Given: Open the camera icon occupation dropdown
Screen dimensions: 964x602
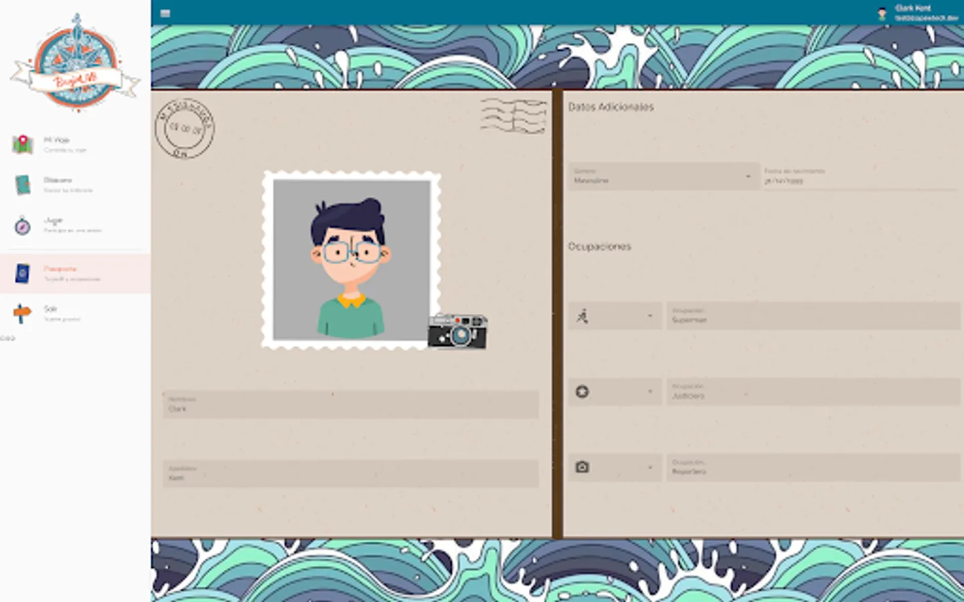Looking at the screenshot, I should tap(615, 468).
